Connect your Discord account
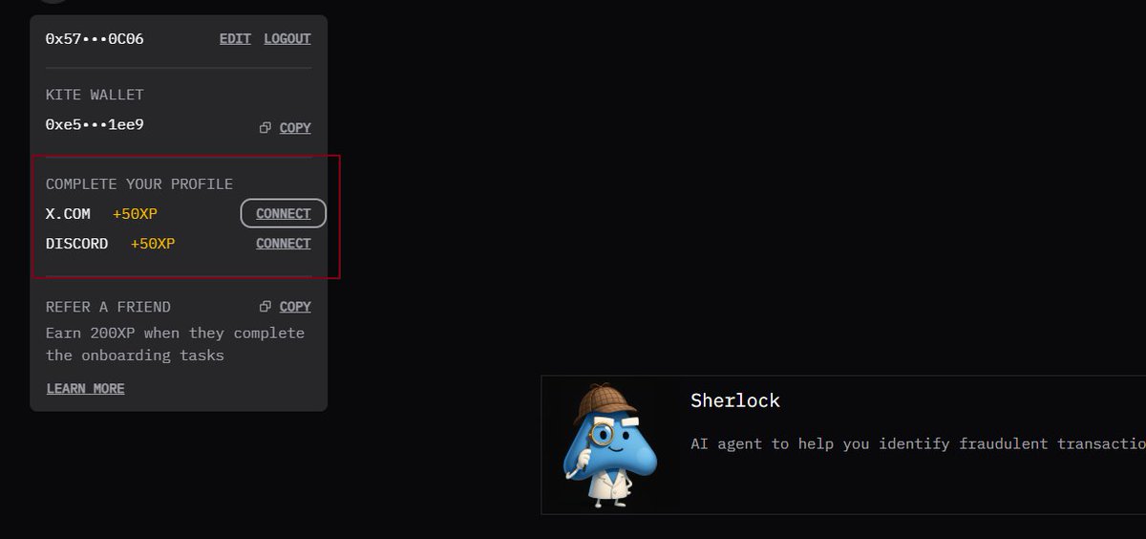The height and width of the screenshot is (539, 1146). tap(284, 244)
